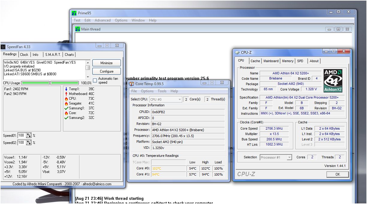Click the flame icon beside Core 72C
The image size is (367, 204).
pos(66,113)
